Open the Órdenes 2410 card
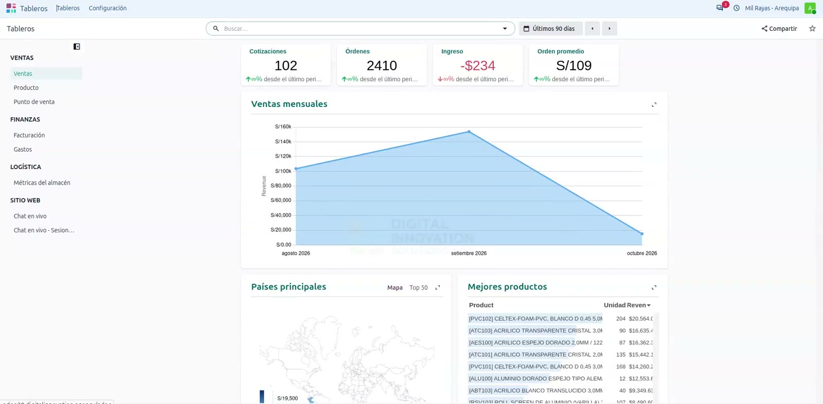Viewport: 823px width, 404px height. coord(382,65)
